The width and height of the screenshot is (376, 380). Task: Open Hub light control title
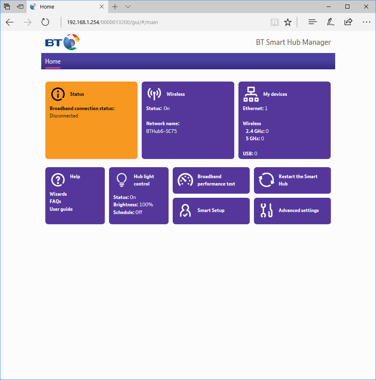pyautogui.click(x=144, y=180)
